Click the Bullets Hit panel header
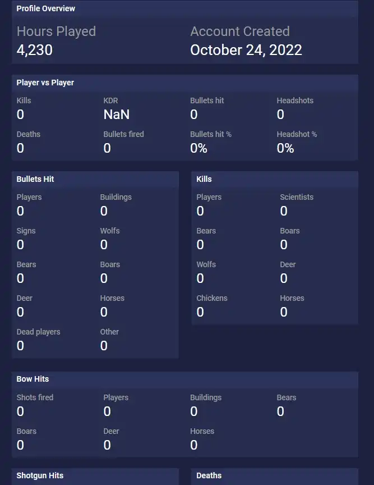Viewport: 374px width, 485px height. click(x=35, y=179)
